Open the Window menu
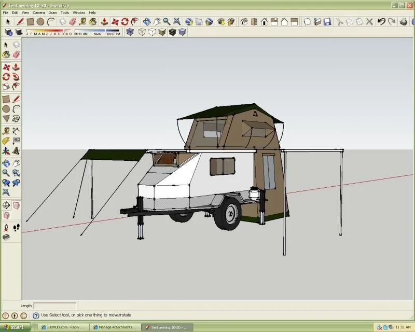Screen dimensions: 415x332 (79, 12)
